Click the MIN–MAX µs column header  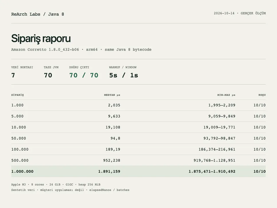[x=226, y=95]
